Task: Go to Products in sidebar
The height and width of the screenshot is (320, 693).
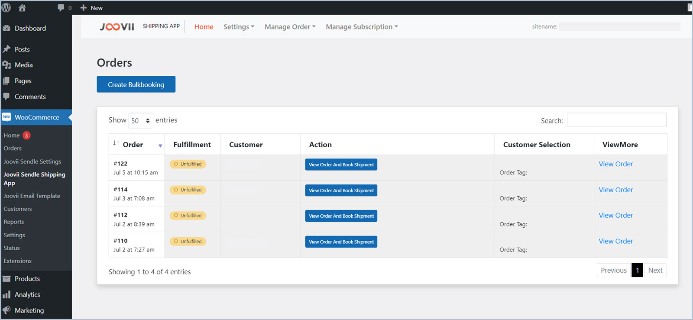Action: tap(27, 278)
